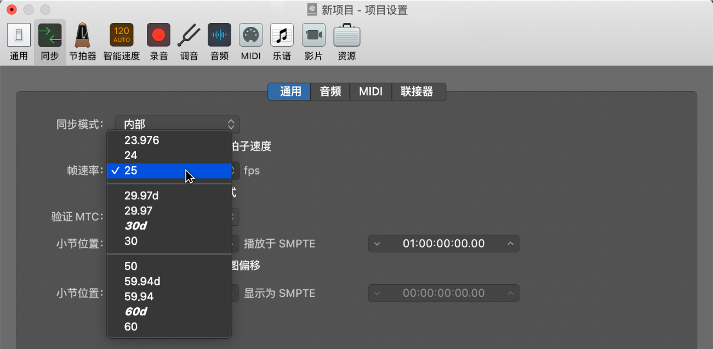Click the up arrow of 显示为 SMPTE field
The height and width of the screenshot is (349, 713).
tap(510, 293)
